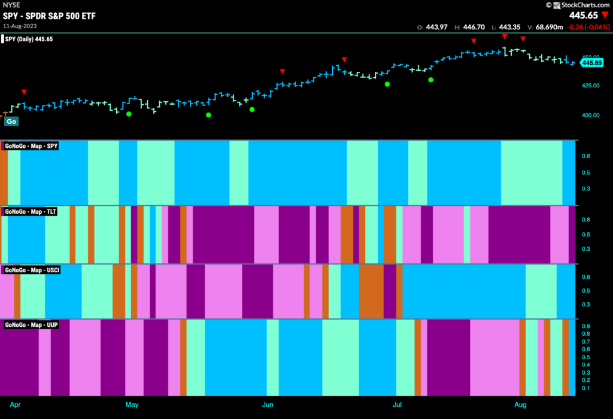Image resolution: width=613 pixels, height=419 pixels.
Task: Select the GoNoGo - Map - USCI label
Action: coord(32,270)
